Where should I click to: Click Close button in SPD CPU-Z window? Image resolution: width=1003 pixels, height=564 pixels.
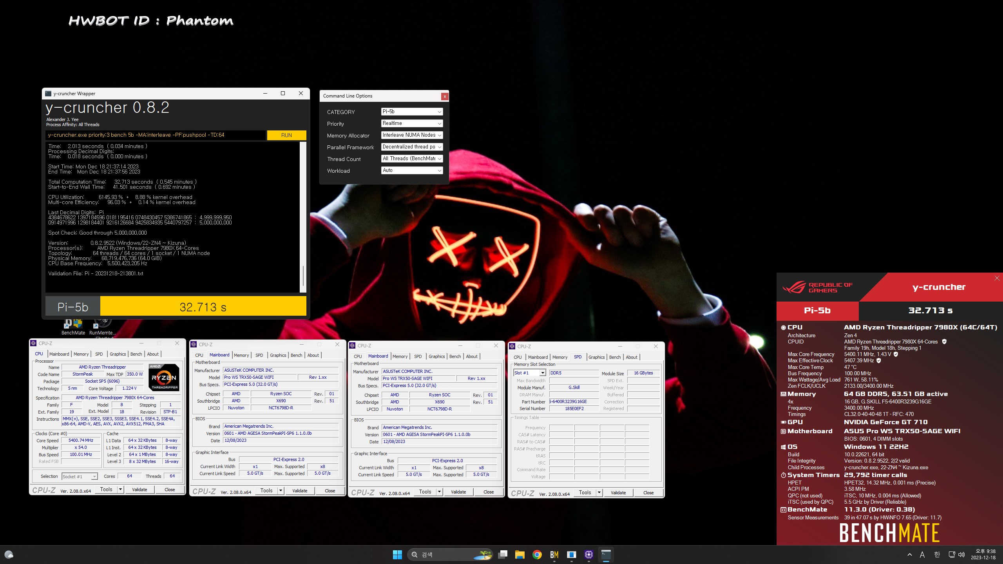(648, 493)
